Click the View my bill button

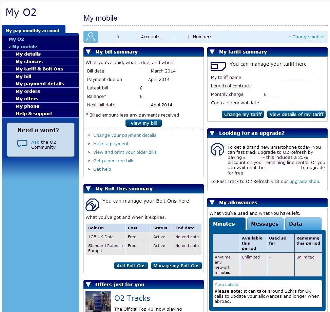coord(143,123)
